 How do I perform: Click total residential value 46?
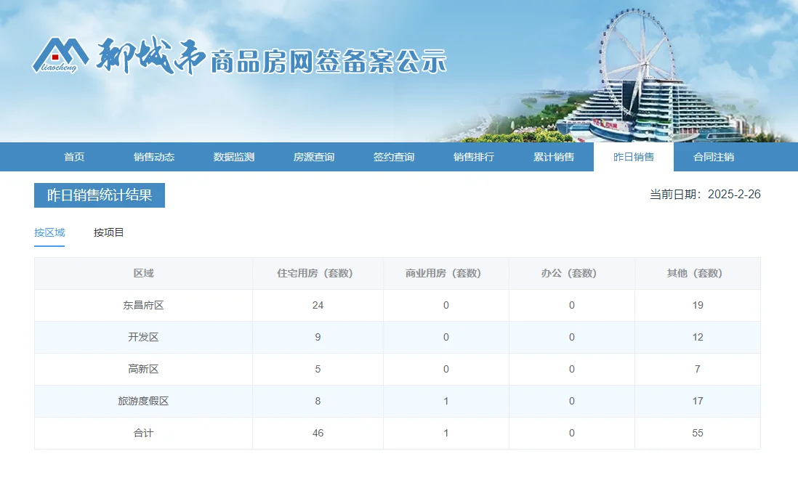tap(318, 434)
